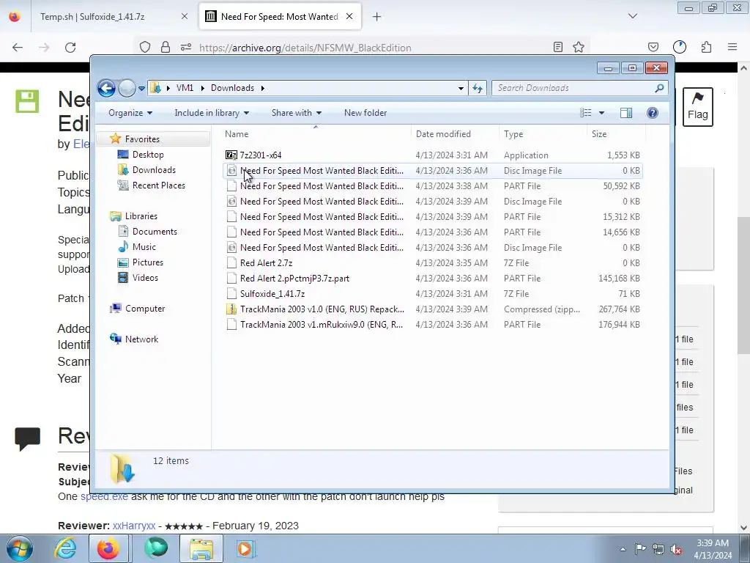
Task: Click the Windows Media Player taskbar icon
Action: pos(246,548)
